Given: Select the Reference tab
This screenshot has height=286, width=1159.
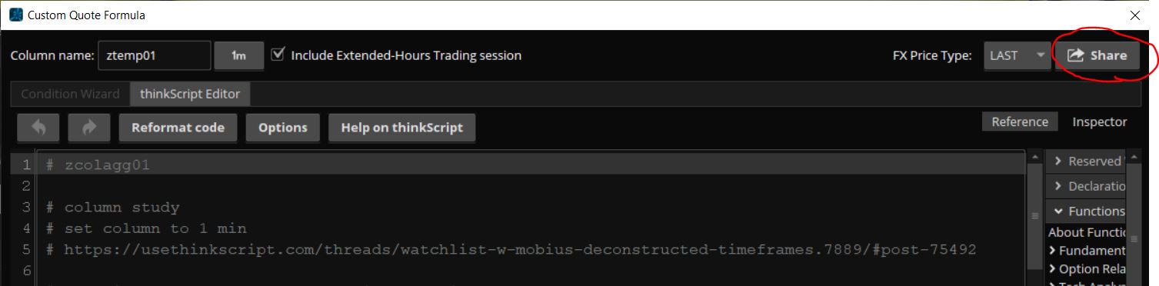Looking at the screenshot, I should tap(1020, 121).
